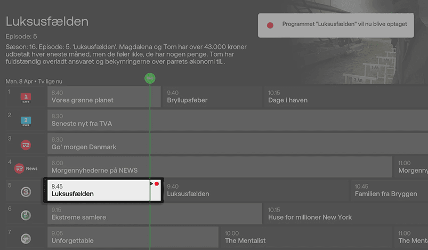The height and width of the screenshot is (250, 428).
Task: Click the 'Programmet Luksusfælden vil nu blive optaget' notification
Action: tap(336, 26)
